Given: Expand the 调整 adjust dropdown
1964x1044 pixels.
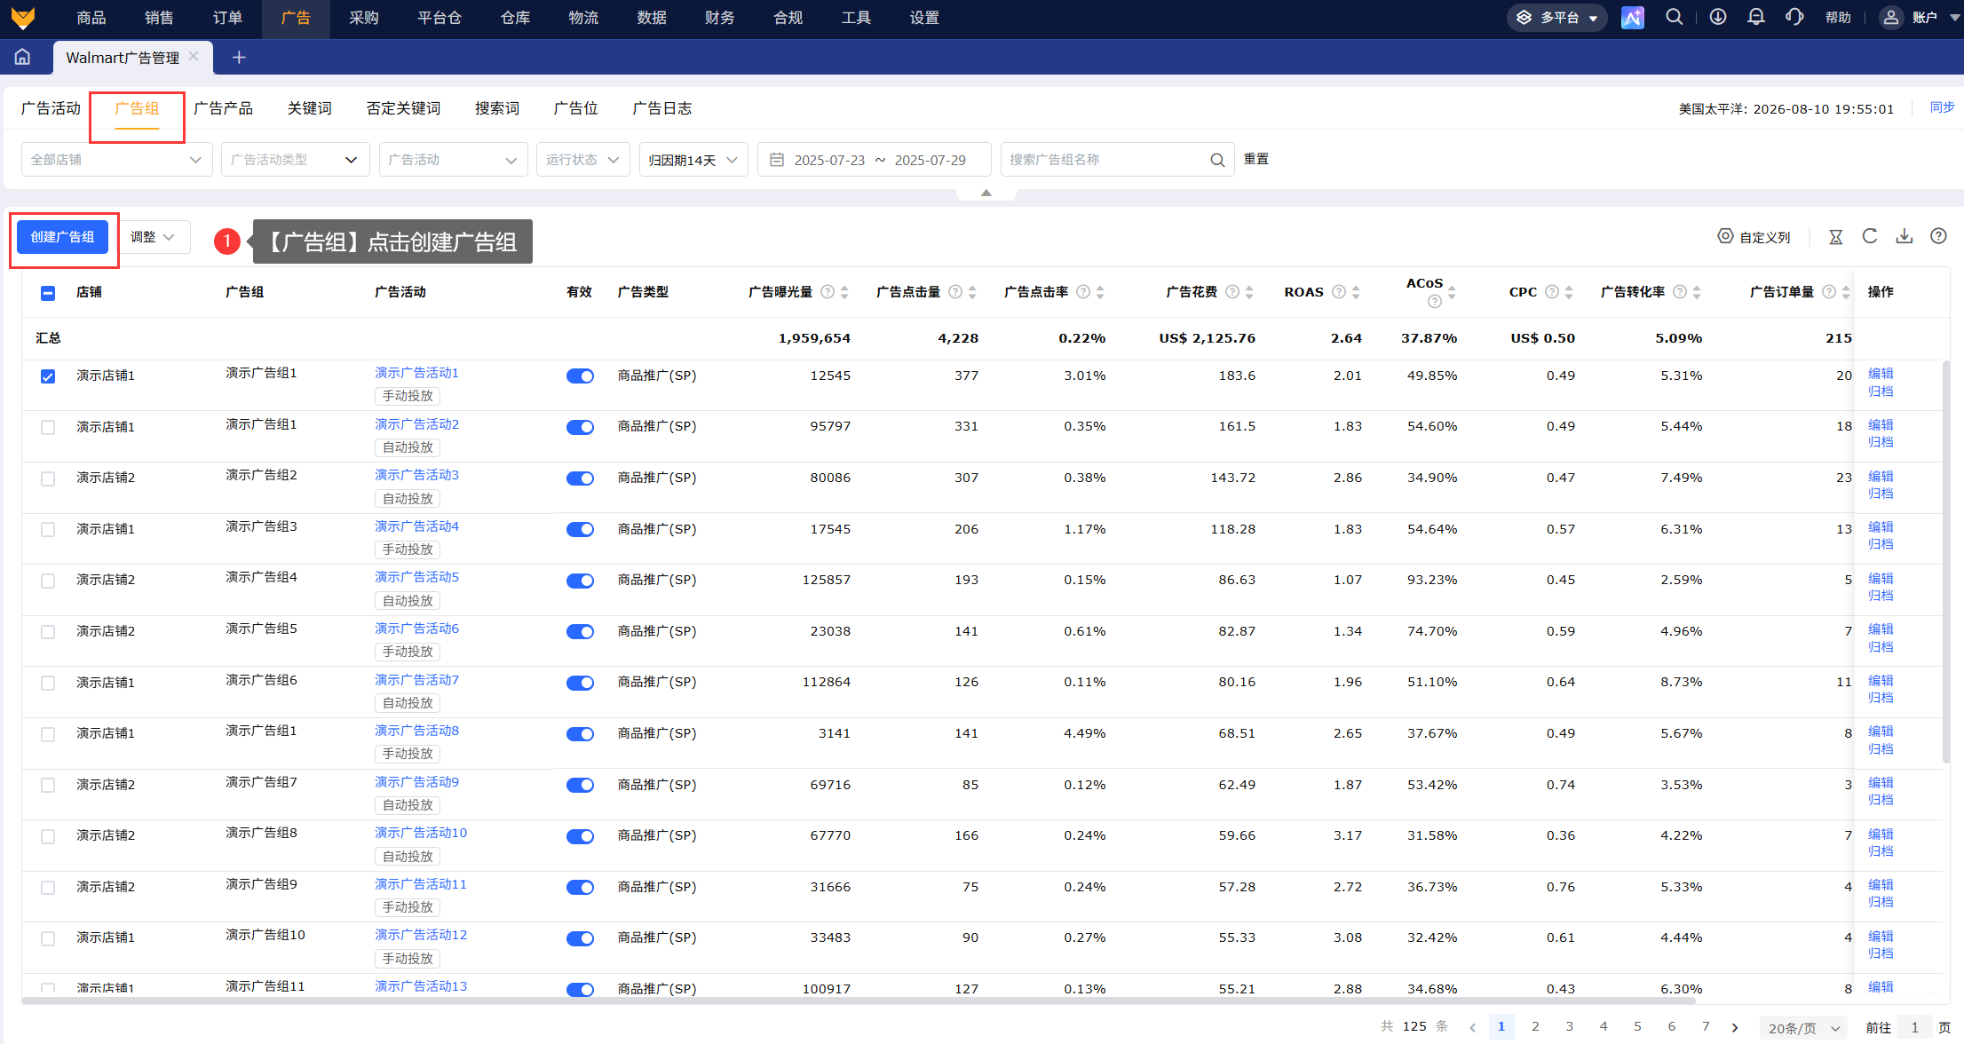Looking at the screenshot, I should pyautogui.click(x=154, y=237).
